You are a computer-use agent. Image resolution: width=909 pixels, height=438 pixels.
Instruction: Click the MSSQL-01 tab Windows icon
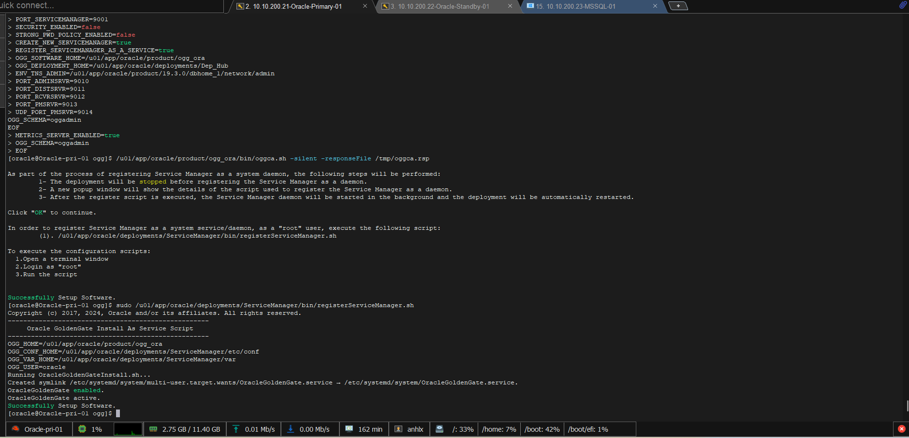tap(530, 6)
